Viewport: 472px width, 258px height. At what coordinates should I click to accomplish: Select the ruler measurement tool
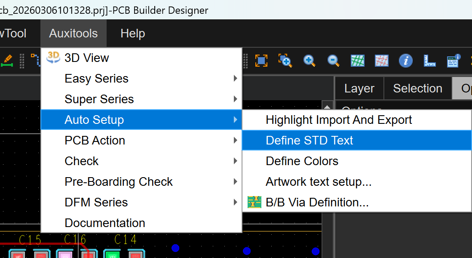coord(429,61)
